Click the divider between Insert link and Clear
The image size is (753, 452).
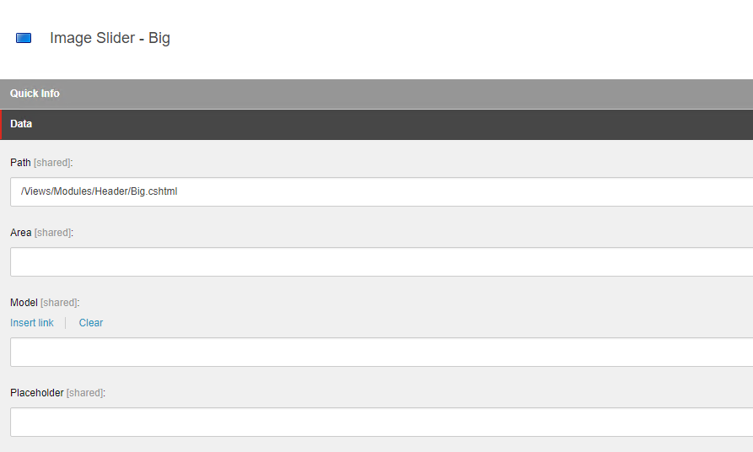coord(66,323)
